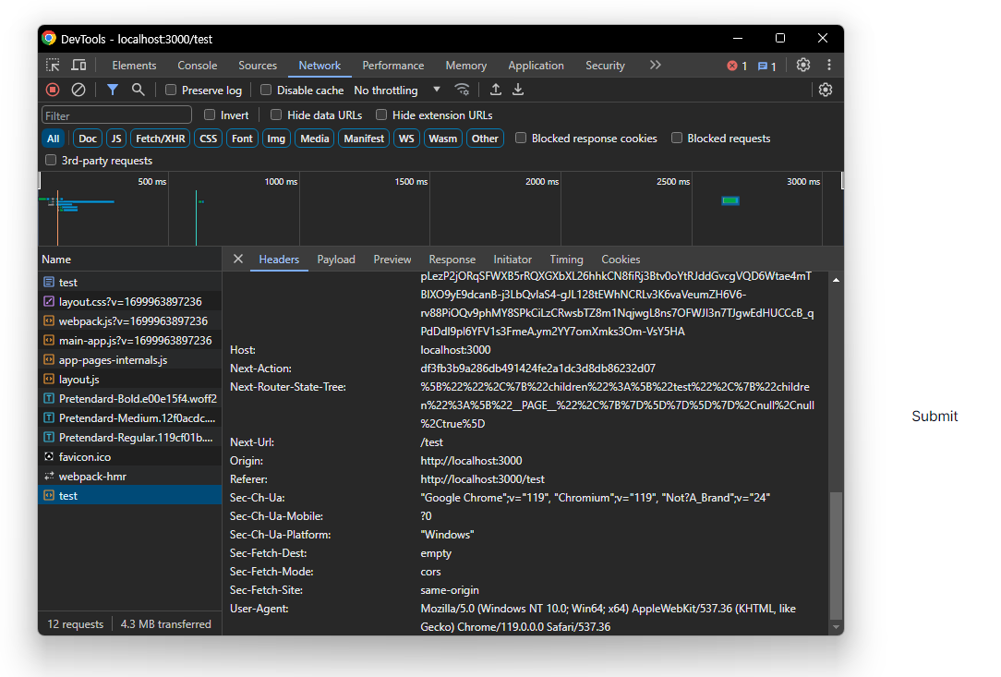Switch to the Console tab
The image size is (1001, 677).
click(198, 66)
